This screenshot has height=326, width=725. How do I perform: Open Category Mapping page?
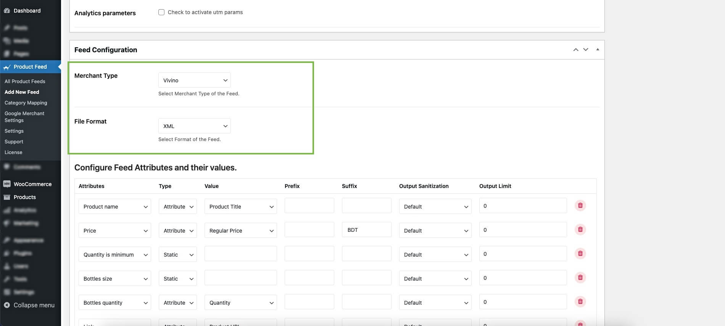click(x=26, y=103)
